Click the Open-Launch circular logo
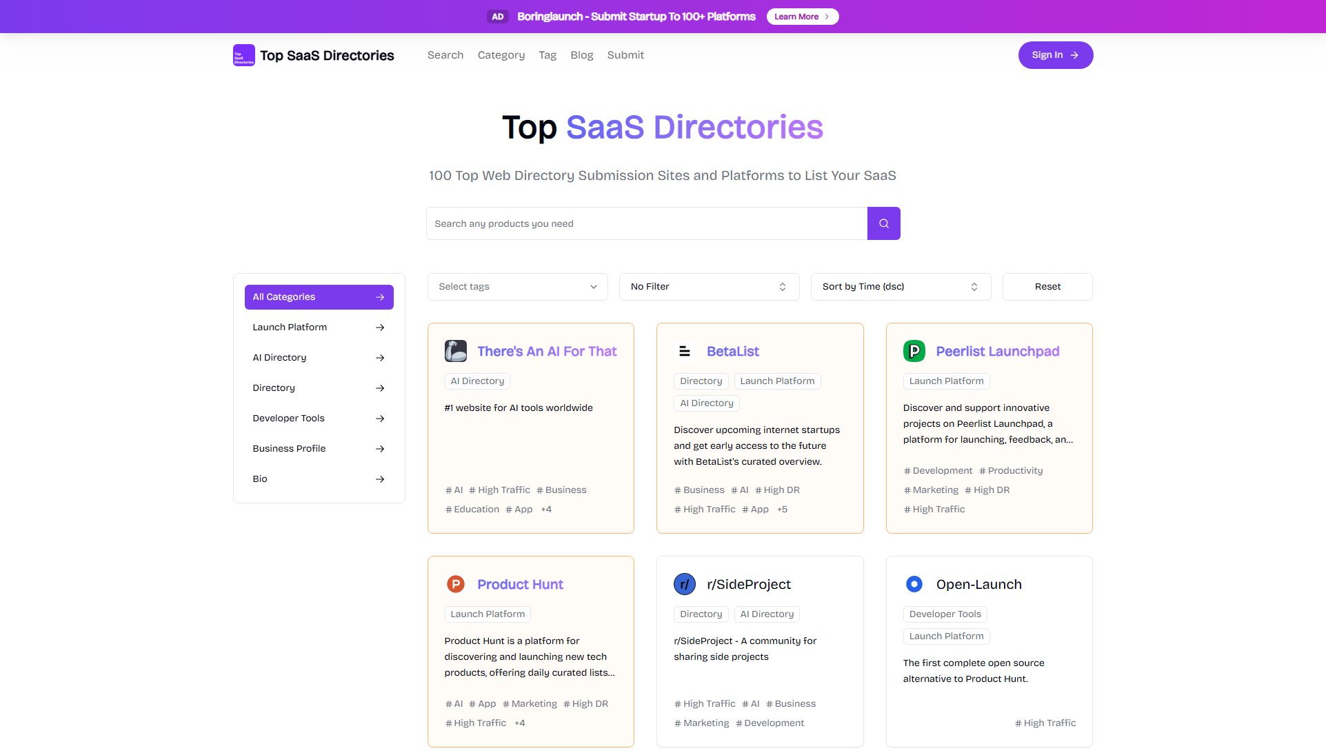 pos(914,584)
